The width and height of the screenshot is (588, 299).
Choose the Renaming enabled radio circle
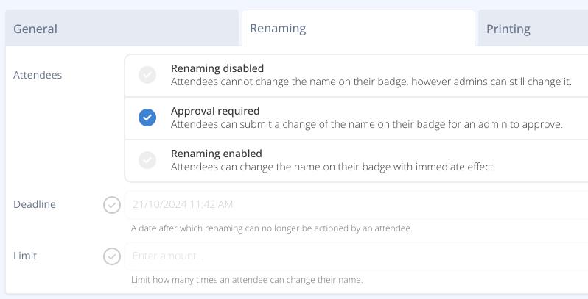click(x=147, y=160)
